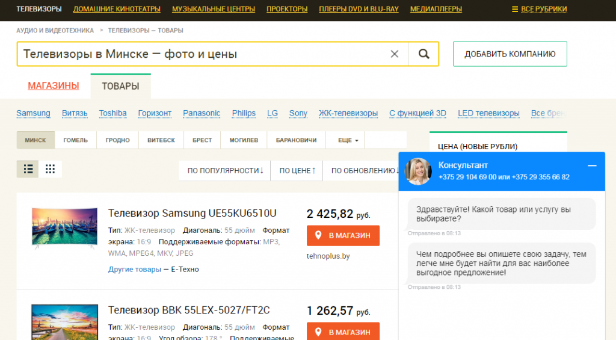This screenshot has width=616, height=340.
Task: Open Телевизор BBK 55LEX-5027/FT2C title
Action: 189,310
